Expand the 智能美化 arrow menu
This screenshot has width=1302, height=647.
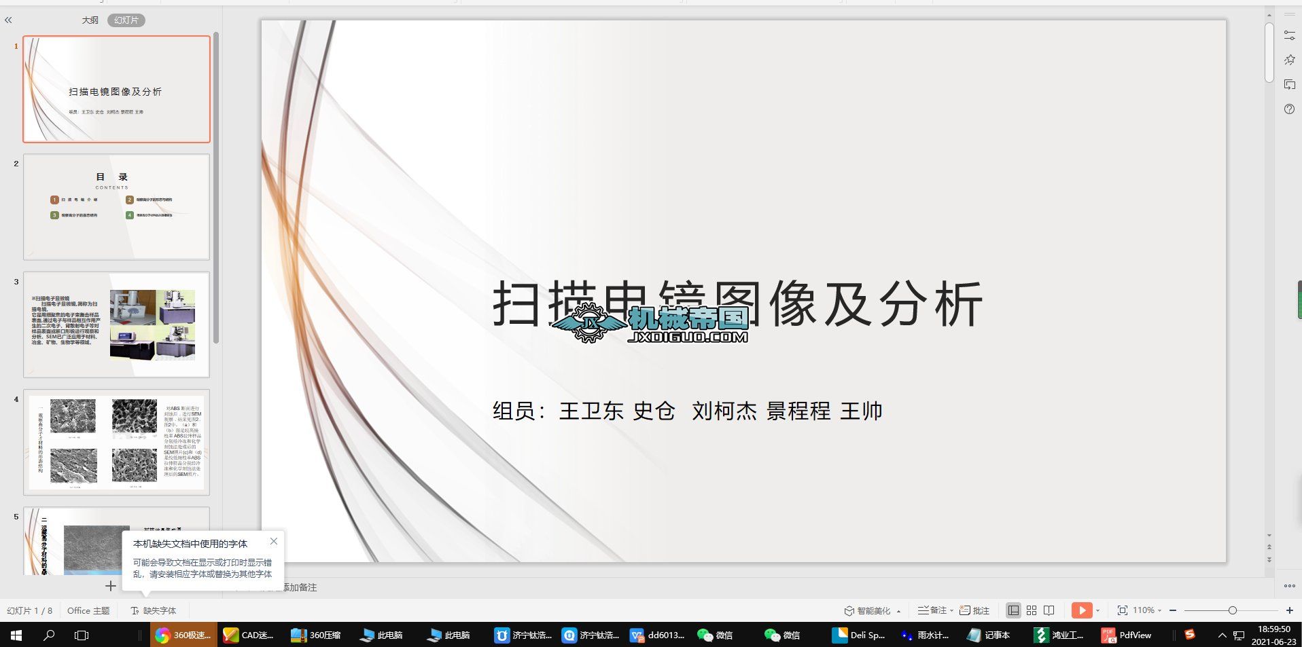[x=898, y=611]
